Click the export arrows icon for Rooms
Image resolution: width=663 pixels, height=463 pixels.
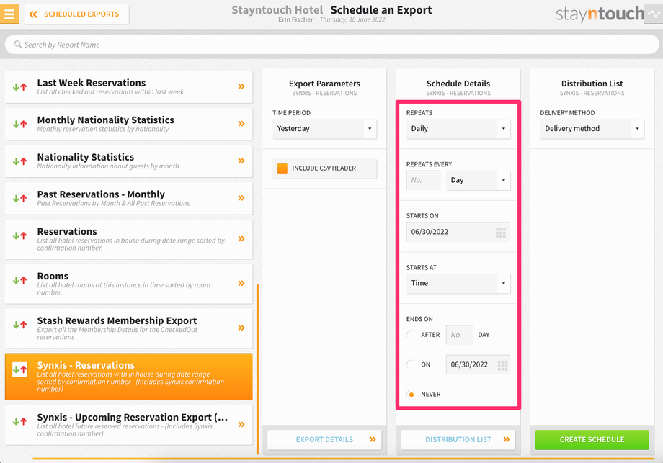point(20,280)
